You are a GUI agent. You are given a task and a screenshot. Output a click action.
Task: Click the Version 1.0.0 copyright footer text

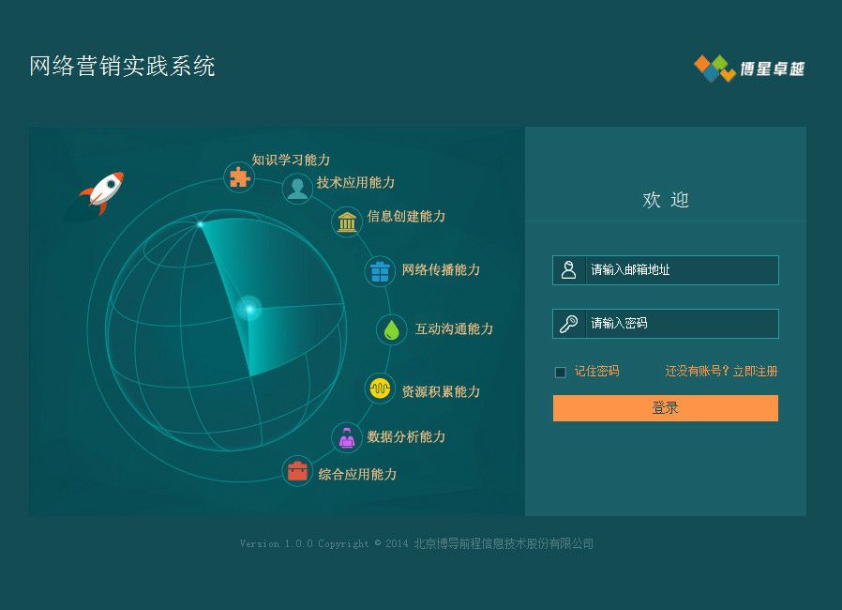click(416, 543)
